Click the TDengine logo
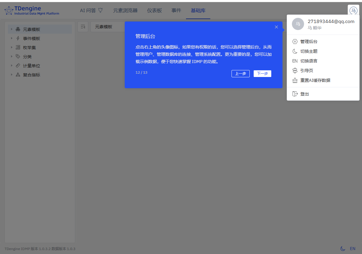 [32, 11]
